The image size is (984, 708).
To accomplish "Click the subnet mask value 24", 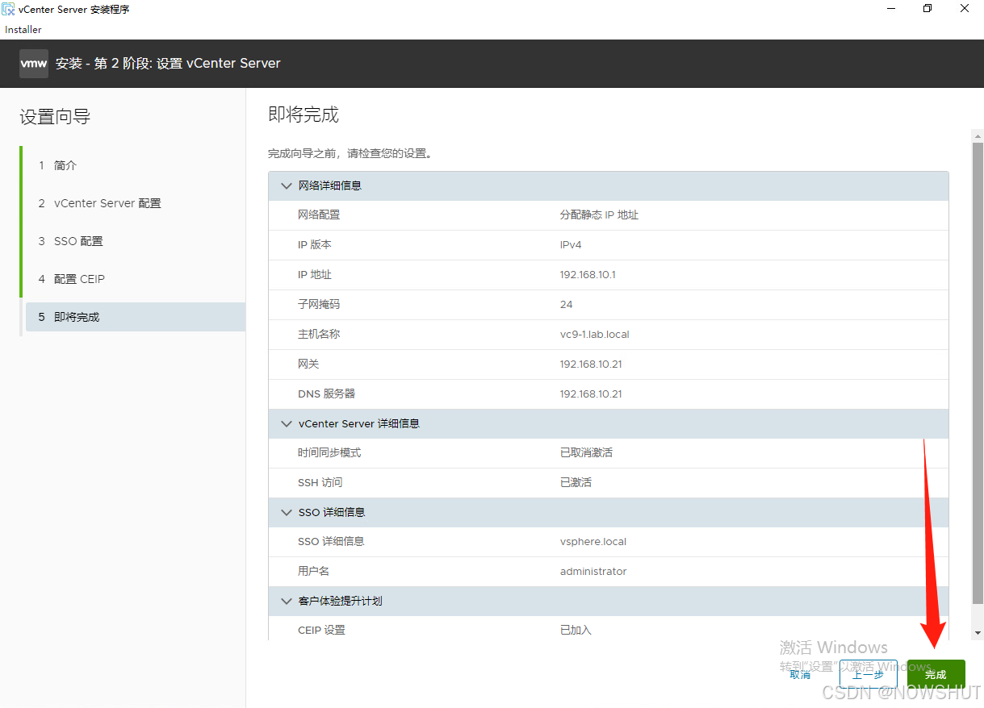I will tap(566, 305).
